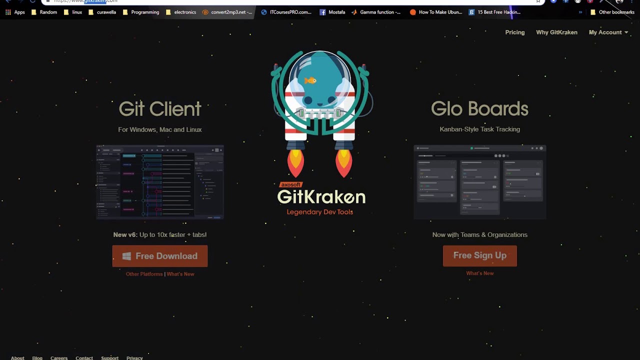
Task: Click the Free Download button
Action: coord(160,256)
